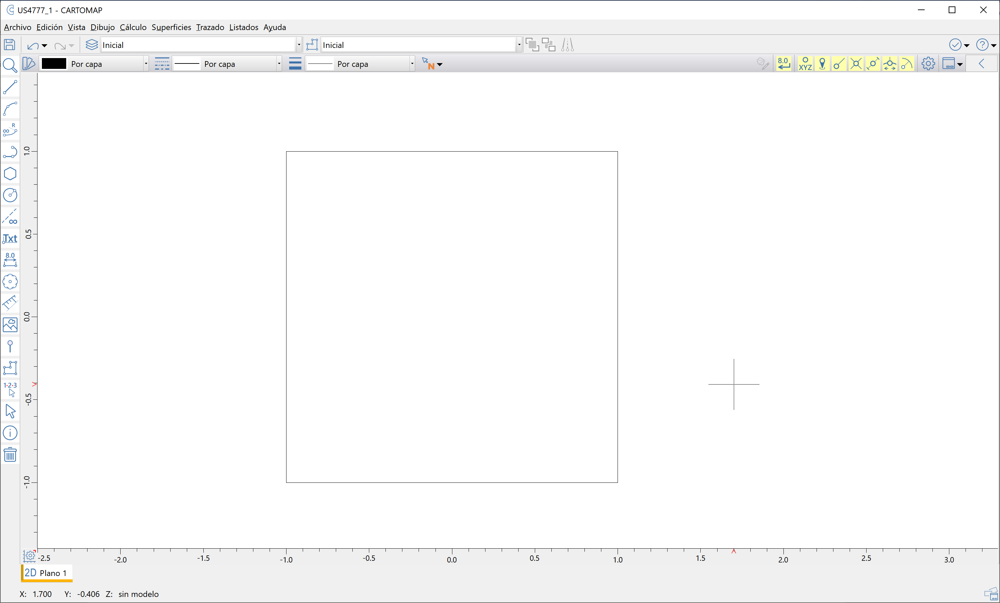Toggle the XYZ point snap
The width and height of the screenshot is (1000, 603).
pos(805,64)
